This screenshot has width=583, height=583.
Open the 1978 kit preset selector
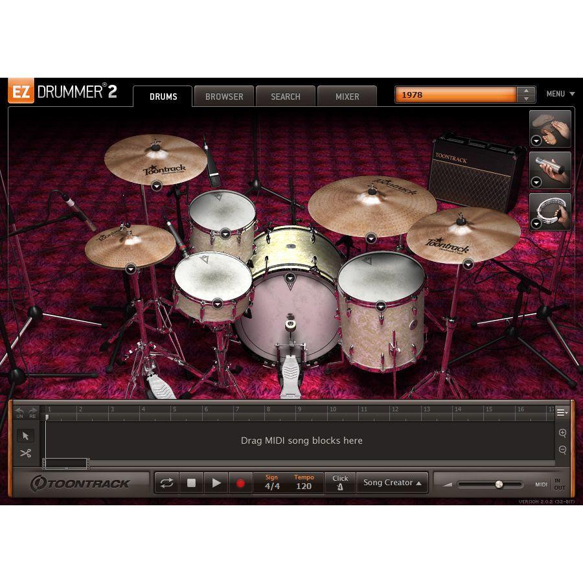click(455, 95)
